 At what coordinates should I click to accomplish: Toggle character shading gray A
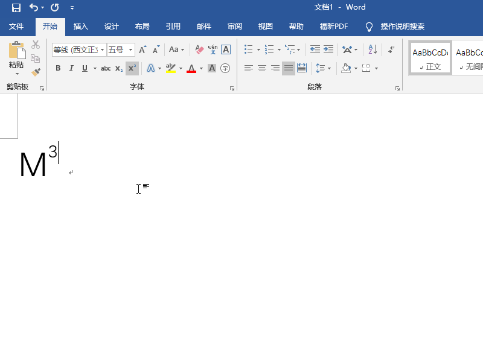pos(212,68)
